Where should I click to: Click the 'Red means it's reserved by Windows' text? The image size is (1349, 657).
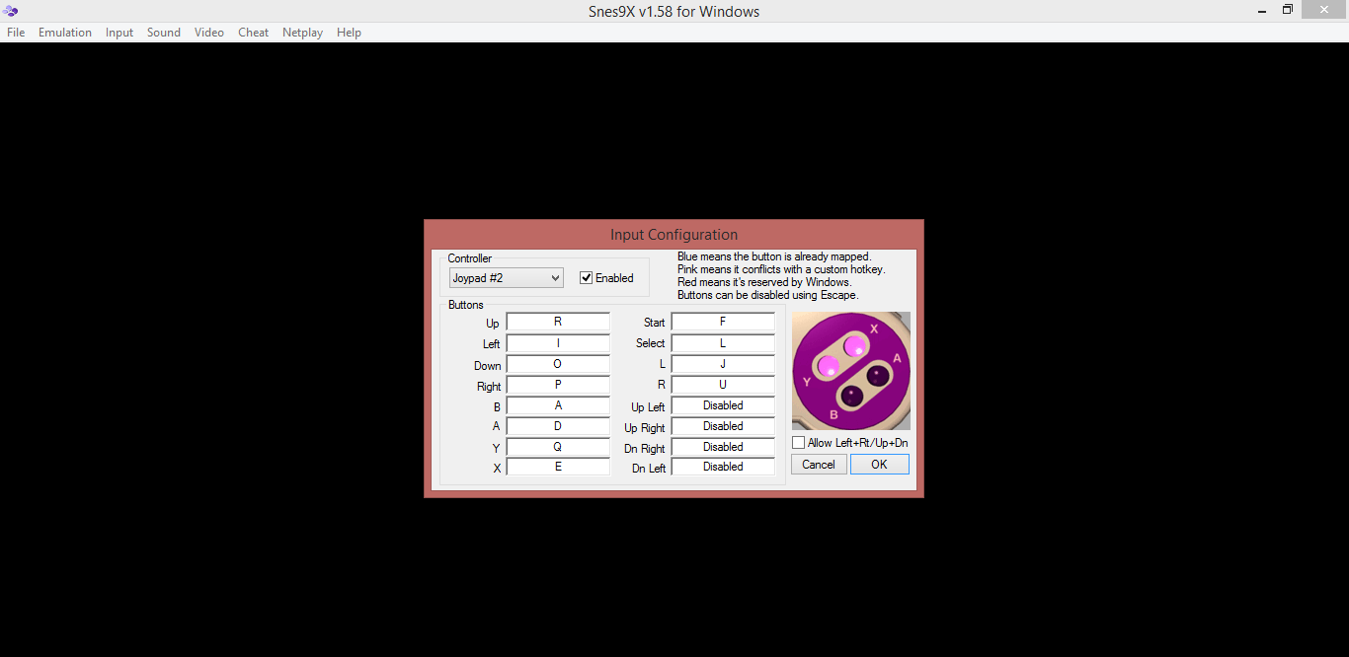[x=764, y=282]
